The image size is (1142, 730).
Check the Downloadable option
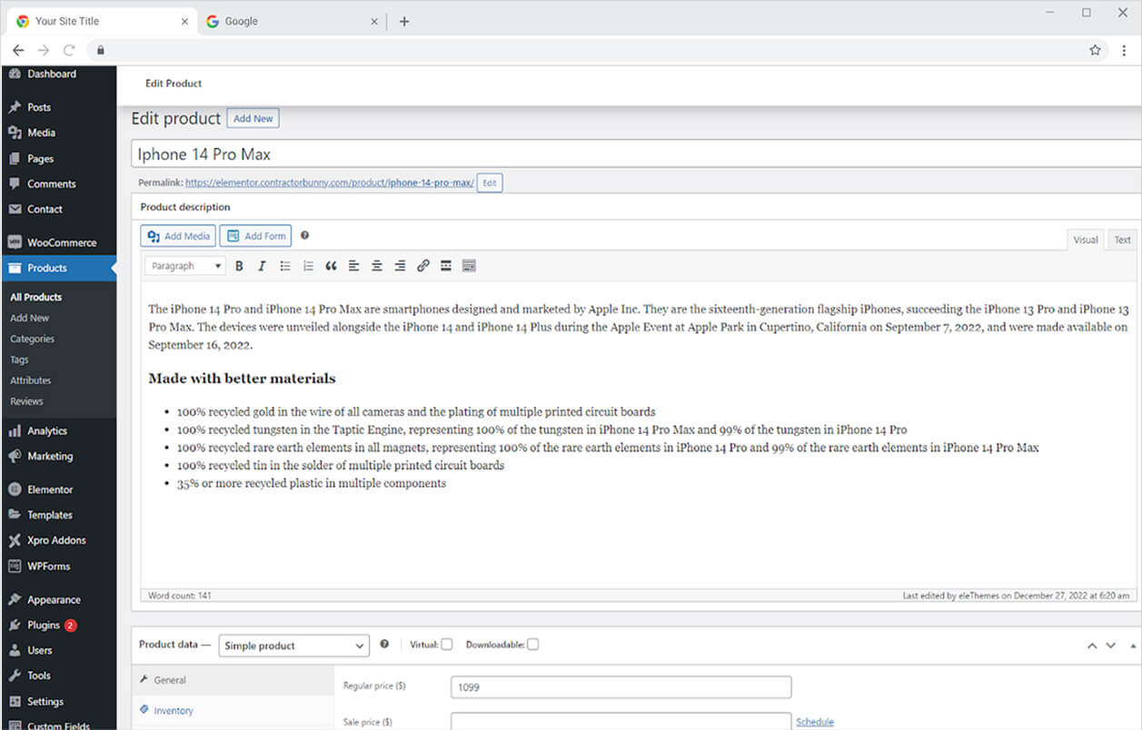tap(532, 645)
